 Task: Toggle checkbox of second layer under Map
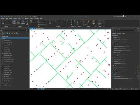tap(3, 42)
